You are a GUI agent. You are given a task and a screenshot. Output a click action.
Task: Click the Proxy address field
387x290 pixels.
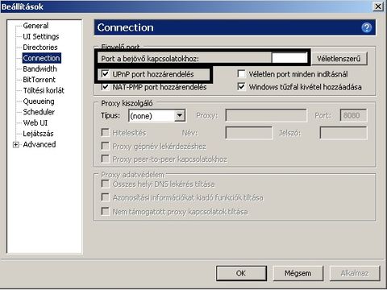click(x=266, y=116)
